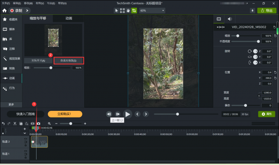
Task: Switch to the Animations tab
Action: (69, 18)
